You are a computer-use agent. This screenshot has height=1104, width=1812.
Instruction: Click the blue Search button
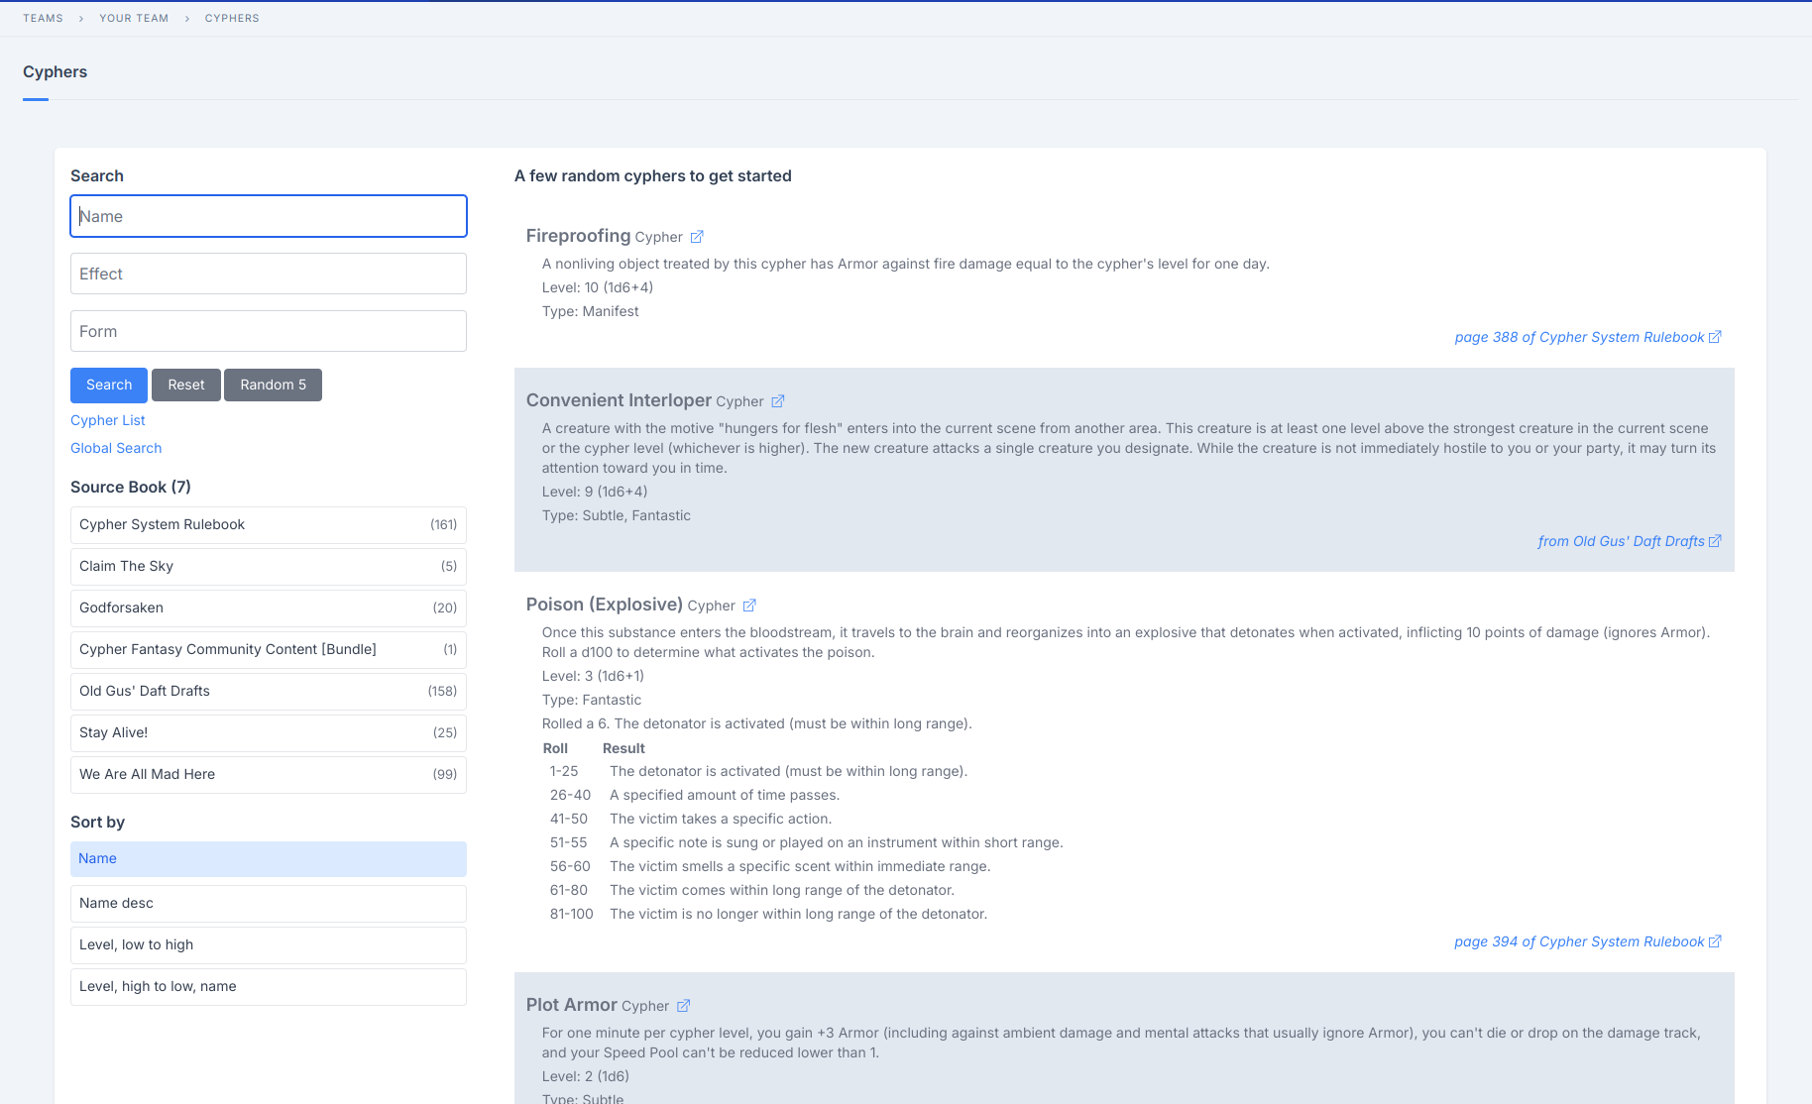click(109, 386)
